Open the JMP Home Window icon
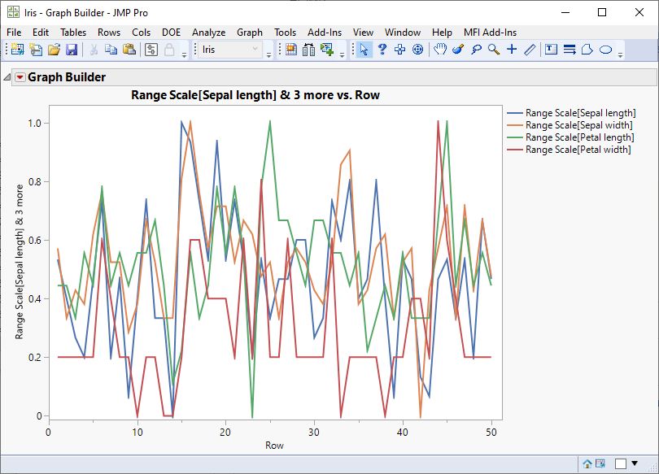The width and height of the screenshot is (659, 474). [x=587, y=463]
